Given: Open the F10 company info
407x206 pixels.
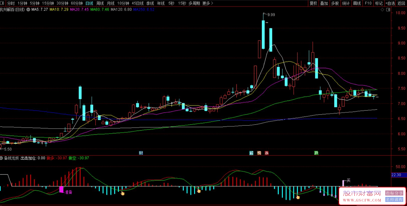Looking at the screenshot, I should [x=368, y=3].
